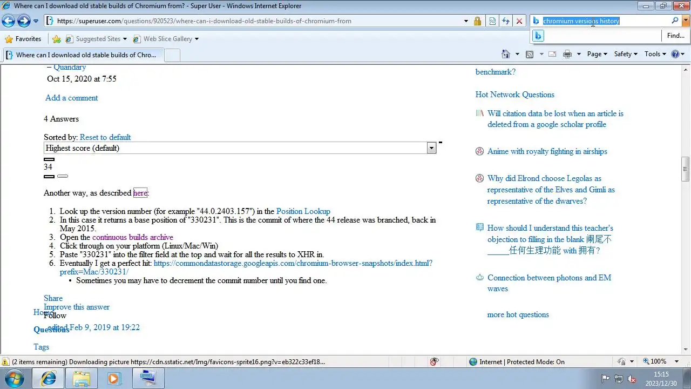Click the Academia site icon beside citation question

pyautogui.click(x=479, y=113)
